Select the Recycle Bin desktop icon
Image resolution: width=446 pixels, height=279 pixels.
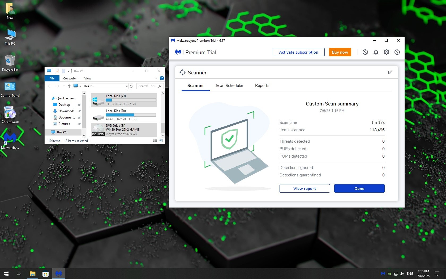pos(10,63)
